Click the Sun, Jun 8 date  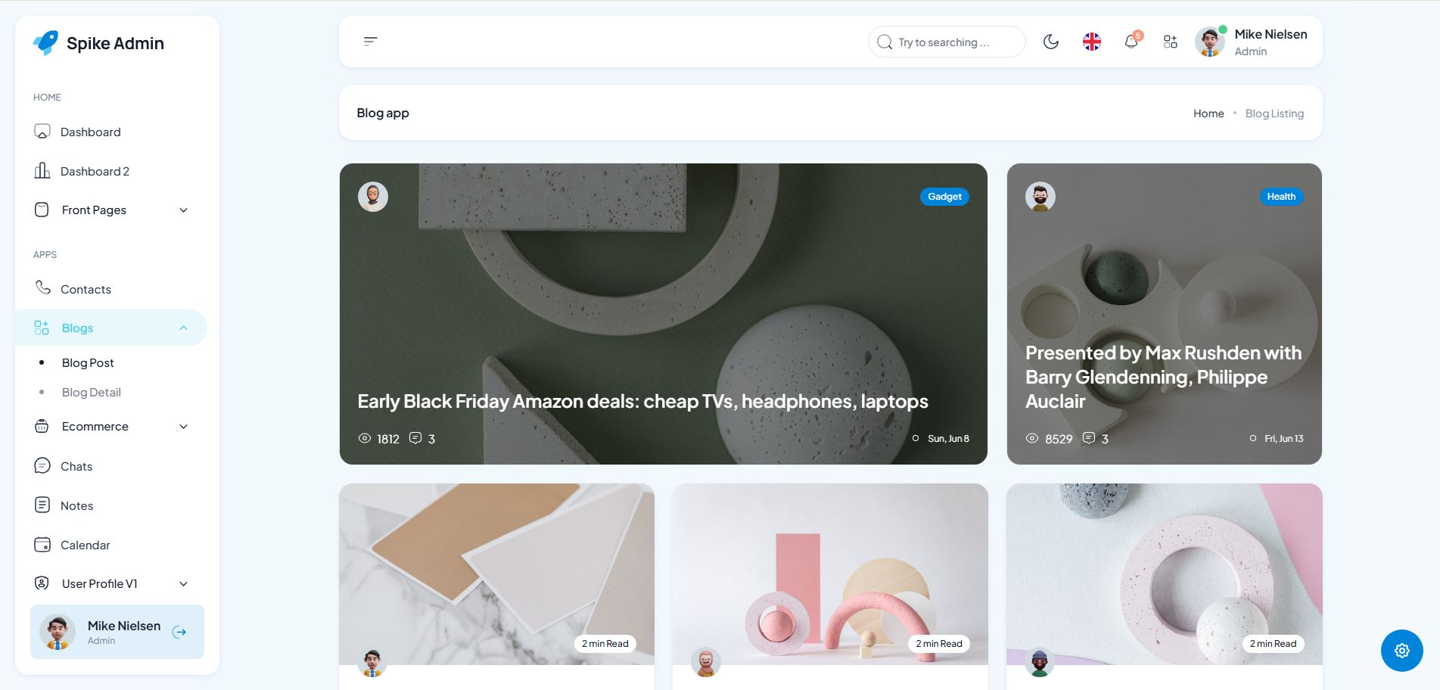(948, 439)
